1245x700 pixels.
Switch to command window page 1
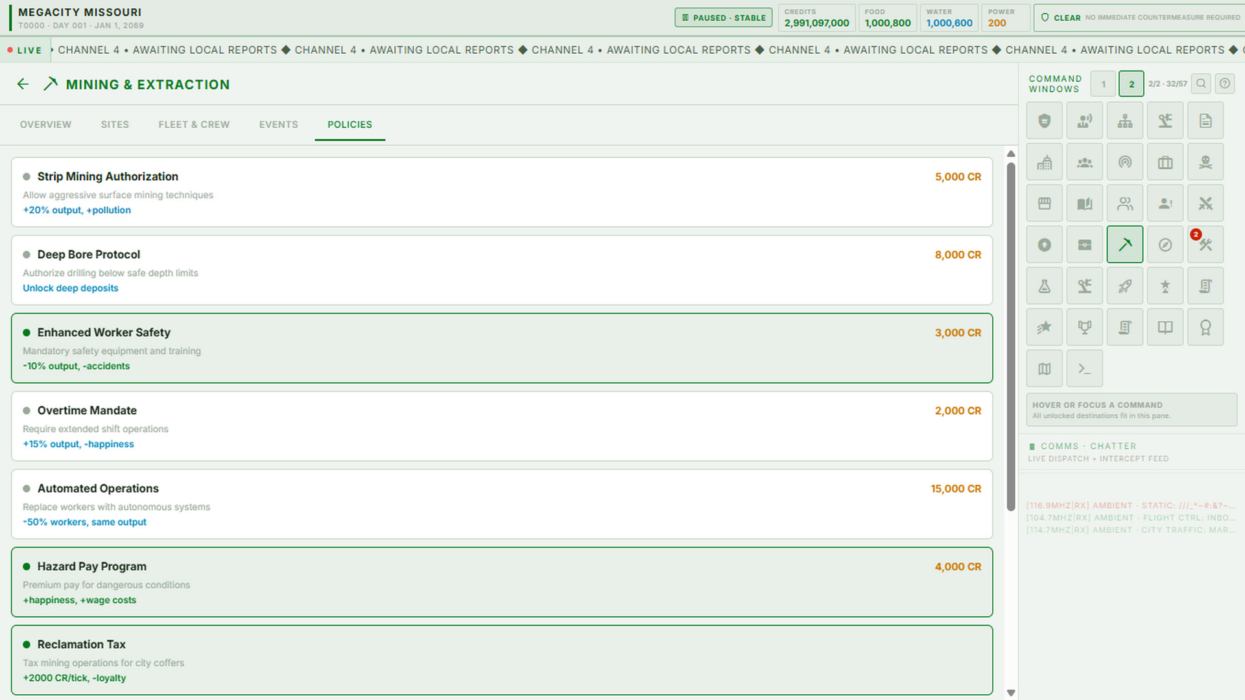pos(1103,84)
